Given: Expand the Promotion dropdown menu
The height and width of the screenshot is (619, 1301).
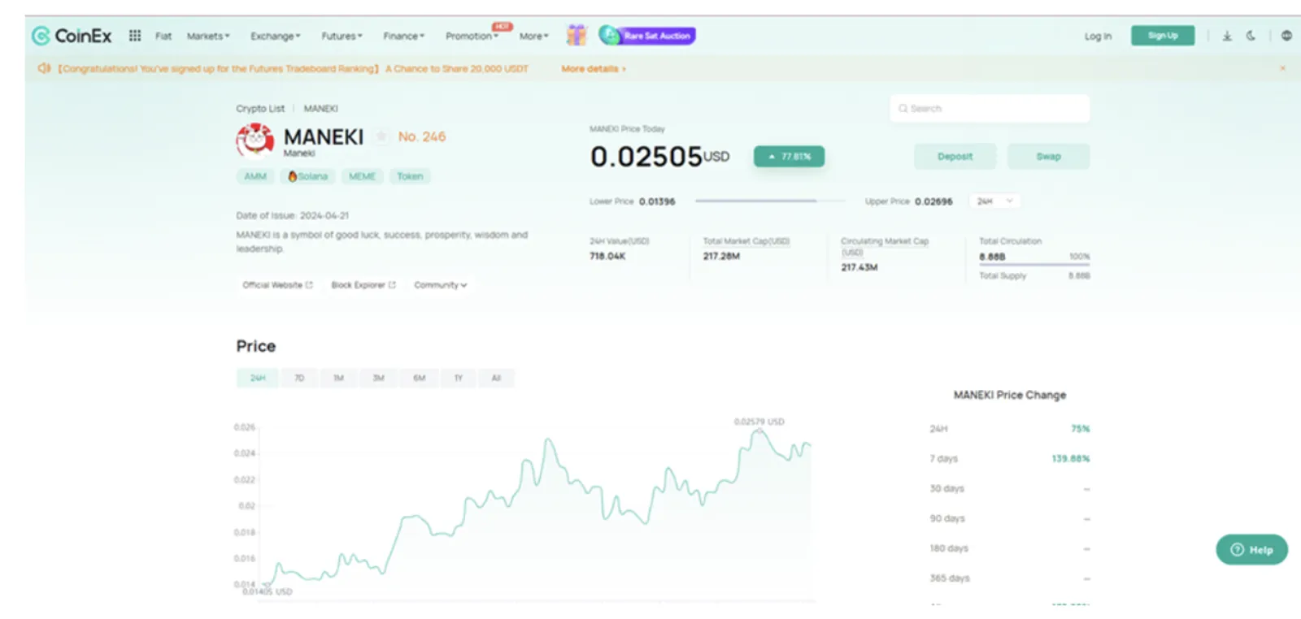Looking at the screenshot, I should (472, 36).
